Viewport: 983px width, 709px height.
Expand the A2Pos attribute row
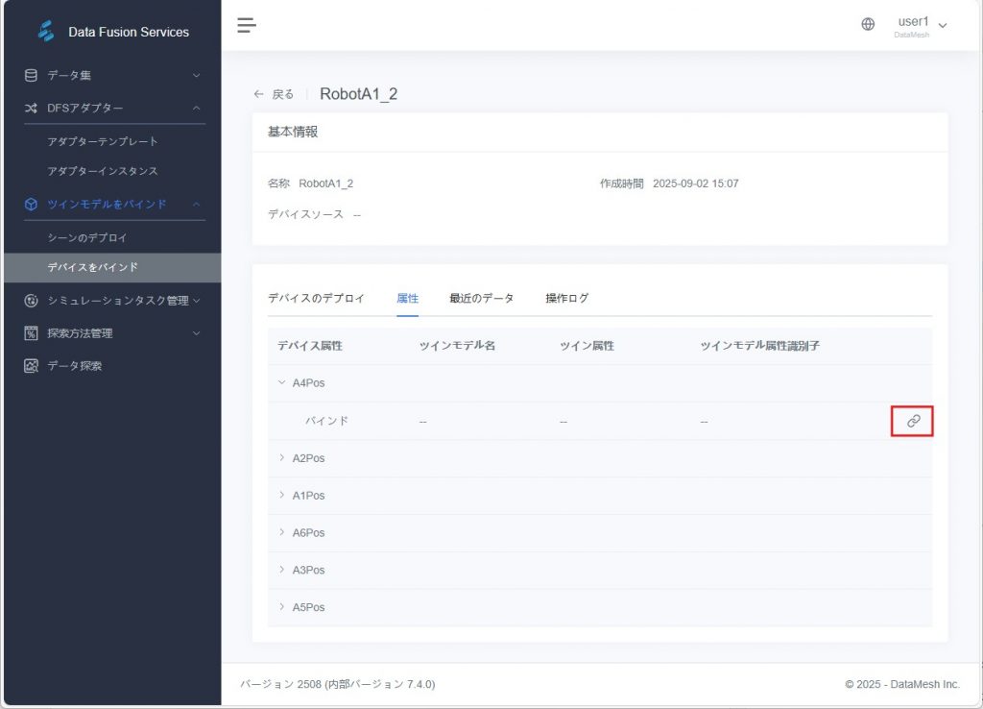tap(282, 458)
